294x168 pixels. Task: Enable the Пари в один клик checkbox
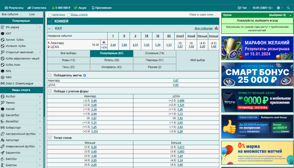click(x=216, y=14)
